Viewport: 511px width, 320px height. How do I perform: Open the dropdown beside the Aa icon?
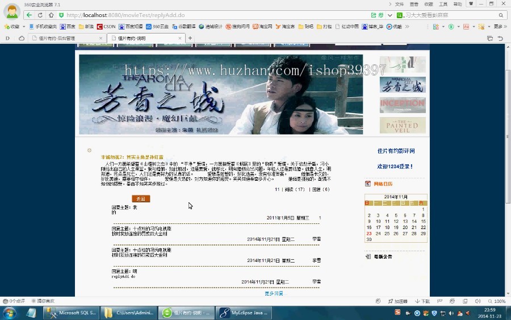click(x=474, y=27)
